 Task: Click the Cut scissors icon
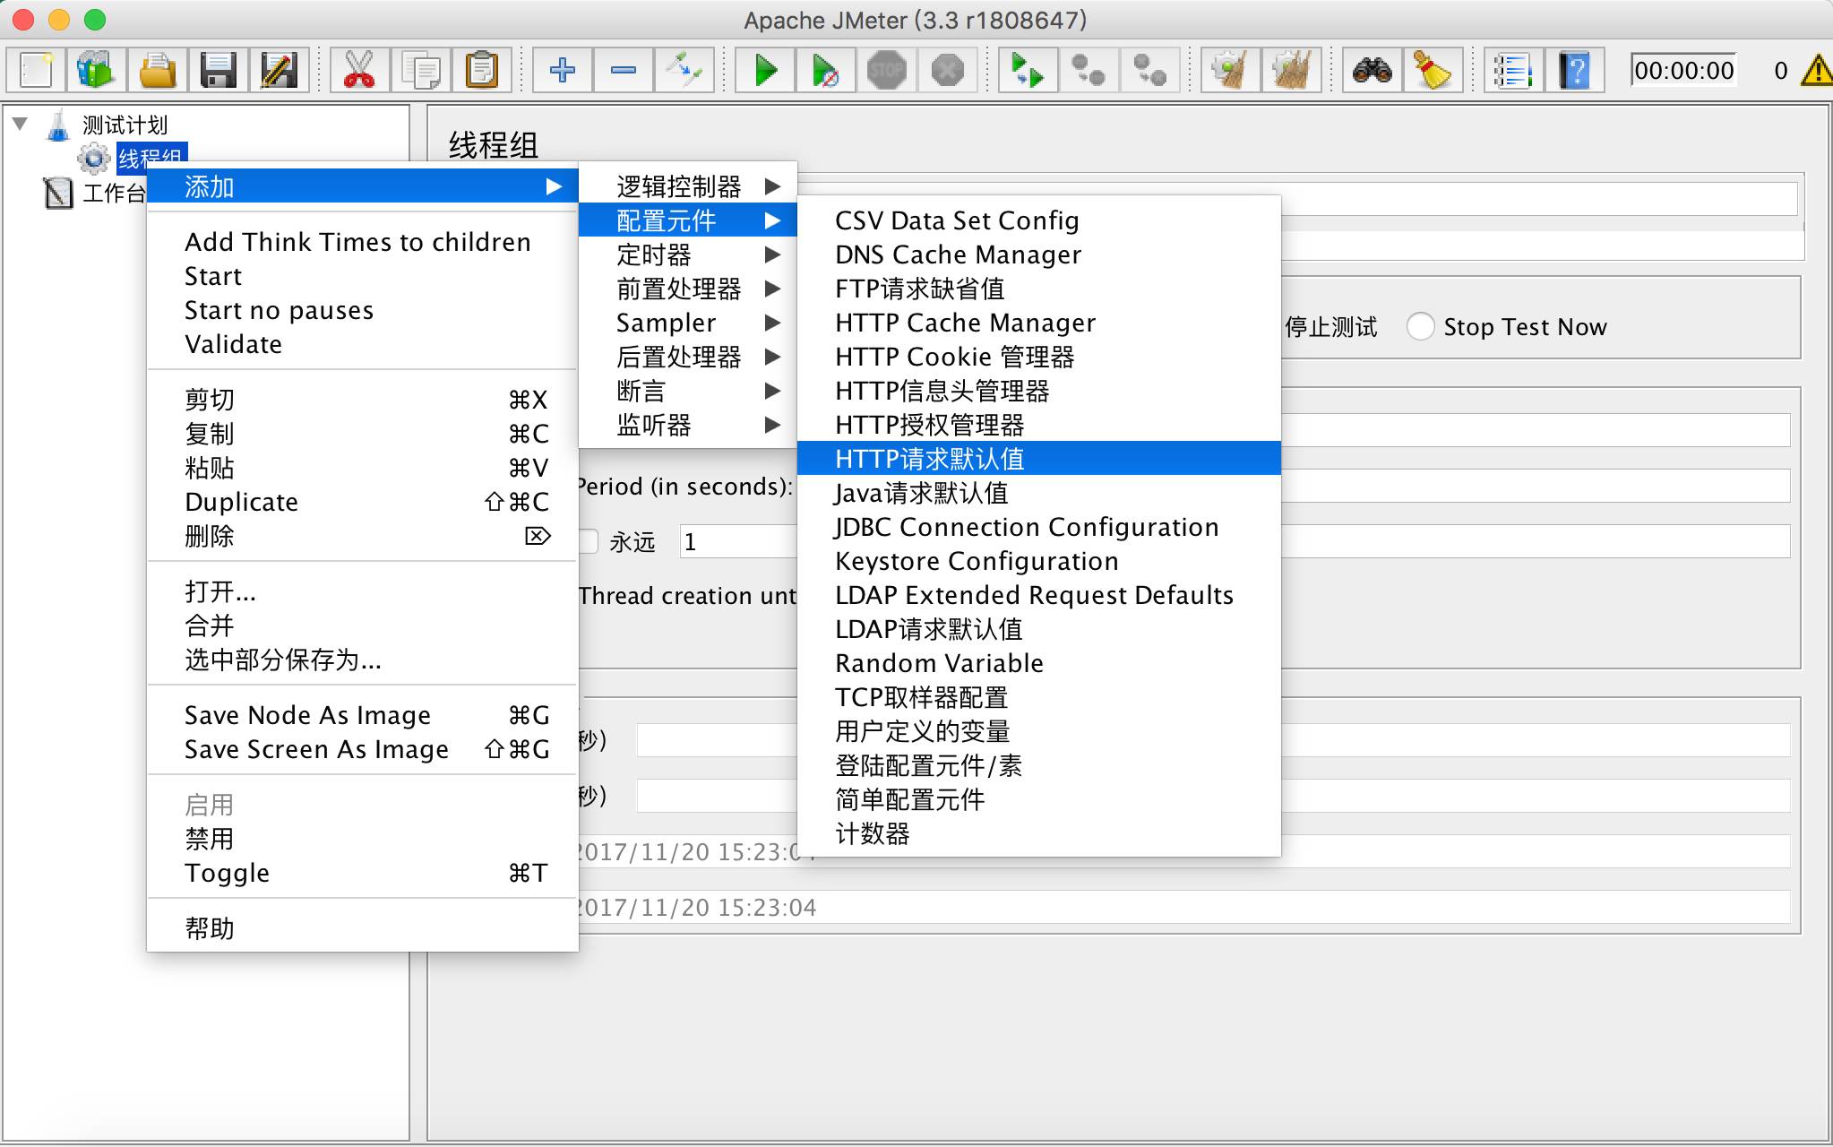[x=359, y=70]
